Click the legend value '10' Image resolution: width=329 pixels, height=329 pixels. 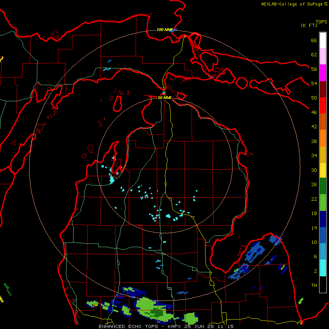(x=314, y=242)
